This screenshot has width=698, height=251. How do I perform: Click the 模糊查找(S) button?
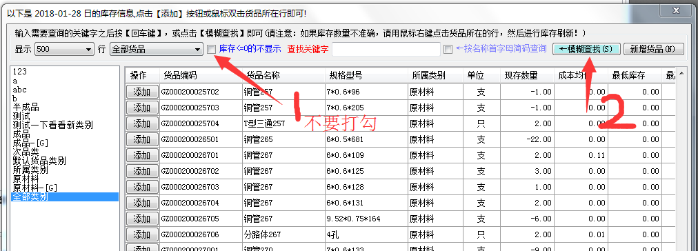click(586, 49)
